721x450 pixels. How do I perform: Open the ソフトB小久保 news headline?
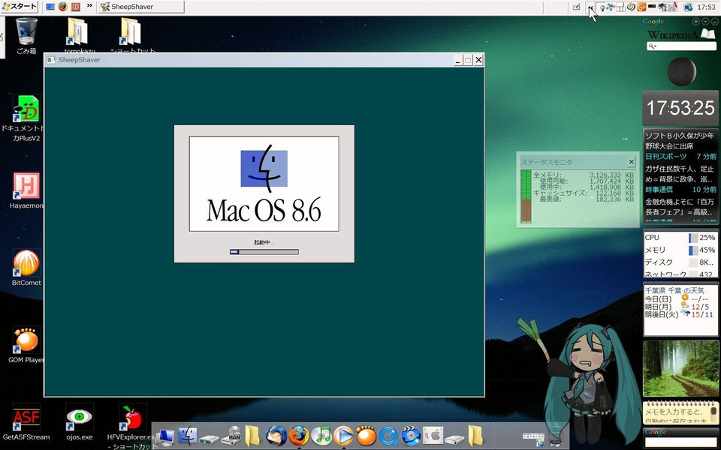click(680, 141)
